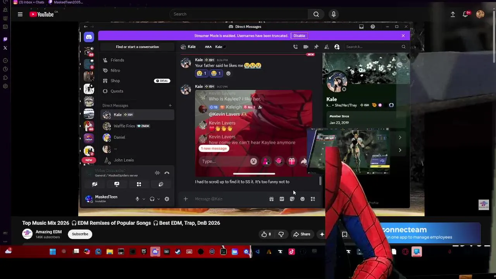This screenshot has height=279, width=496.
Task: Click Find or start a conversation
Action: coord(137,47)
